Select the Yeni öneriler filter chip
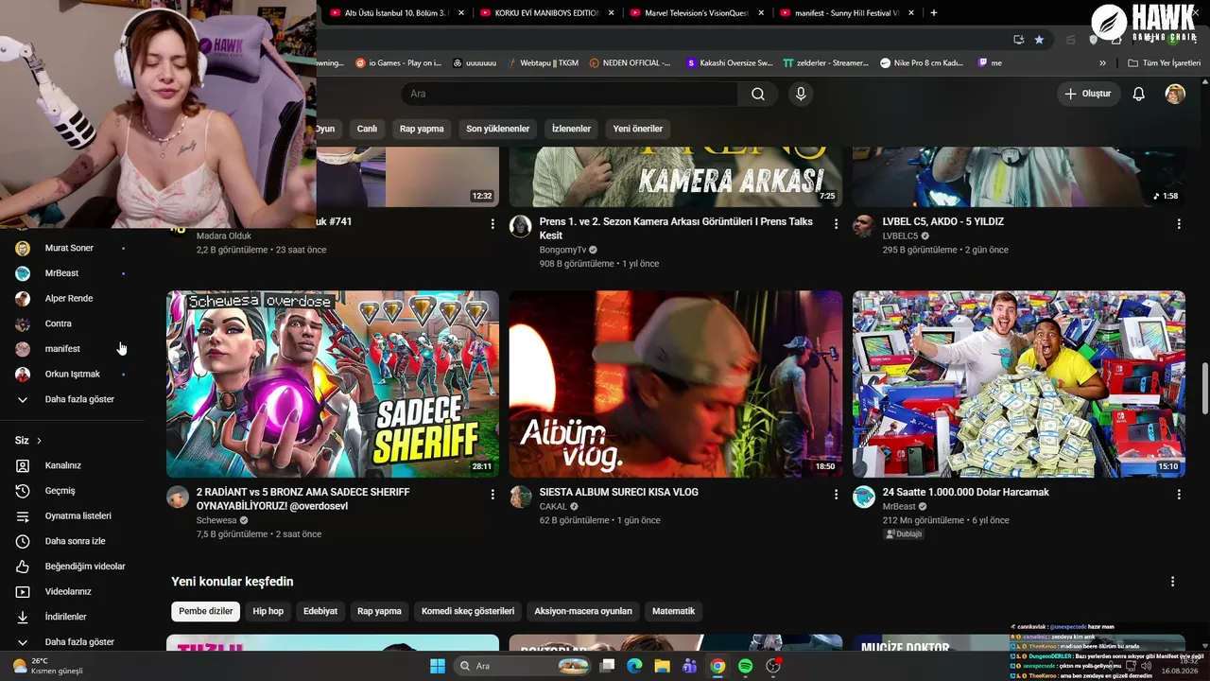 pyautogui.click(x=638, y=129)
